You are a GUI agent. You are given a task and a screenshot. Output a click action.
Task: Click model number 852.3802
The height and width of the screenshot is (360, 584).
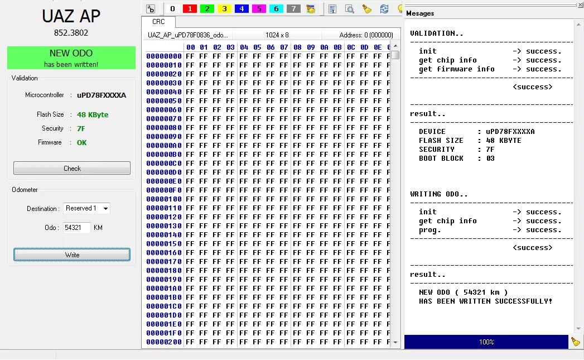pyautogui.click(x=71, y=33)
